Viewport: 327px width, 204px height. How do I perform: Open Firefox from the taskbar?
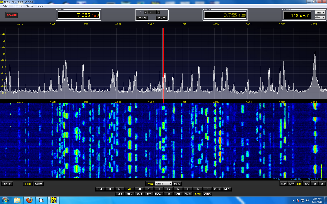(30, 200)
